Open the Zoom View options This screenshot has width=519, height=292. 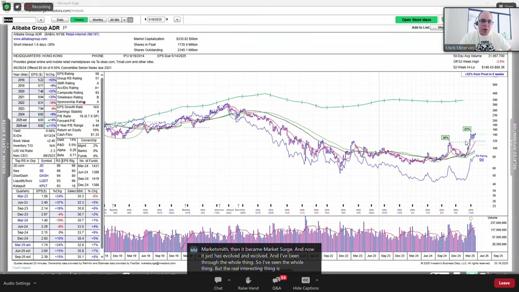coord(506,6)
